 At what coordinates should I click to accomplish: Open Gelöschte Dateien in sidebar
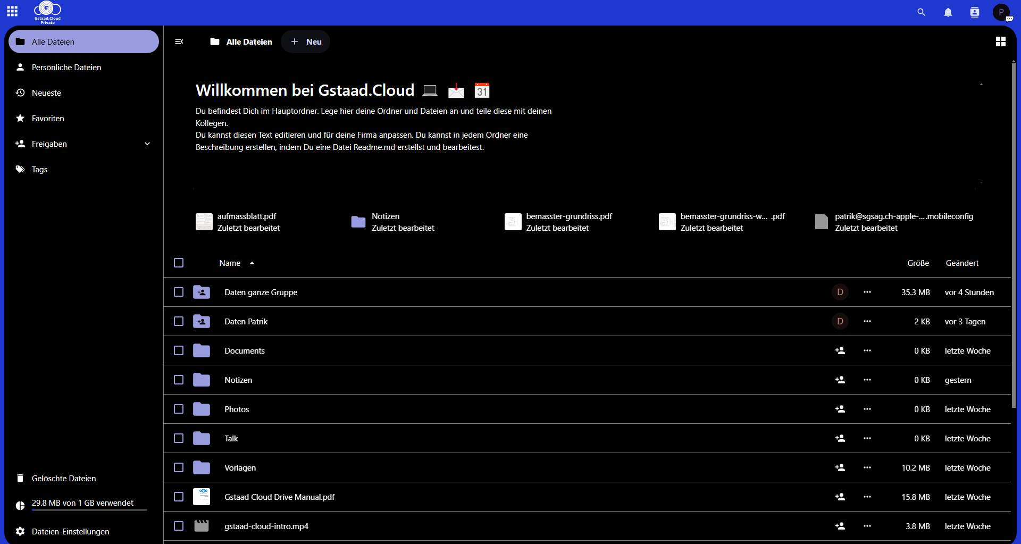(64, 479)
